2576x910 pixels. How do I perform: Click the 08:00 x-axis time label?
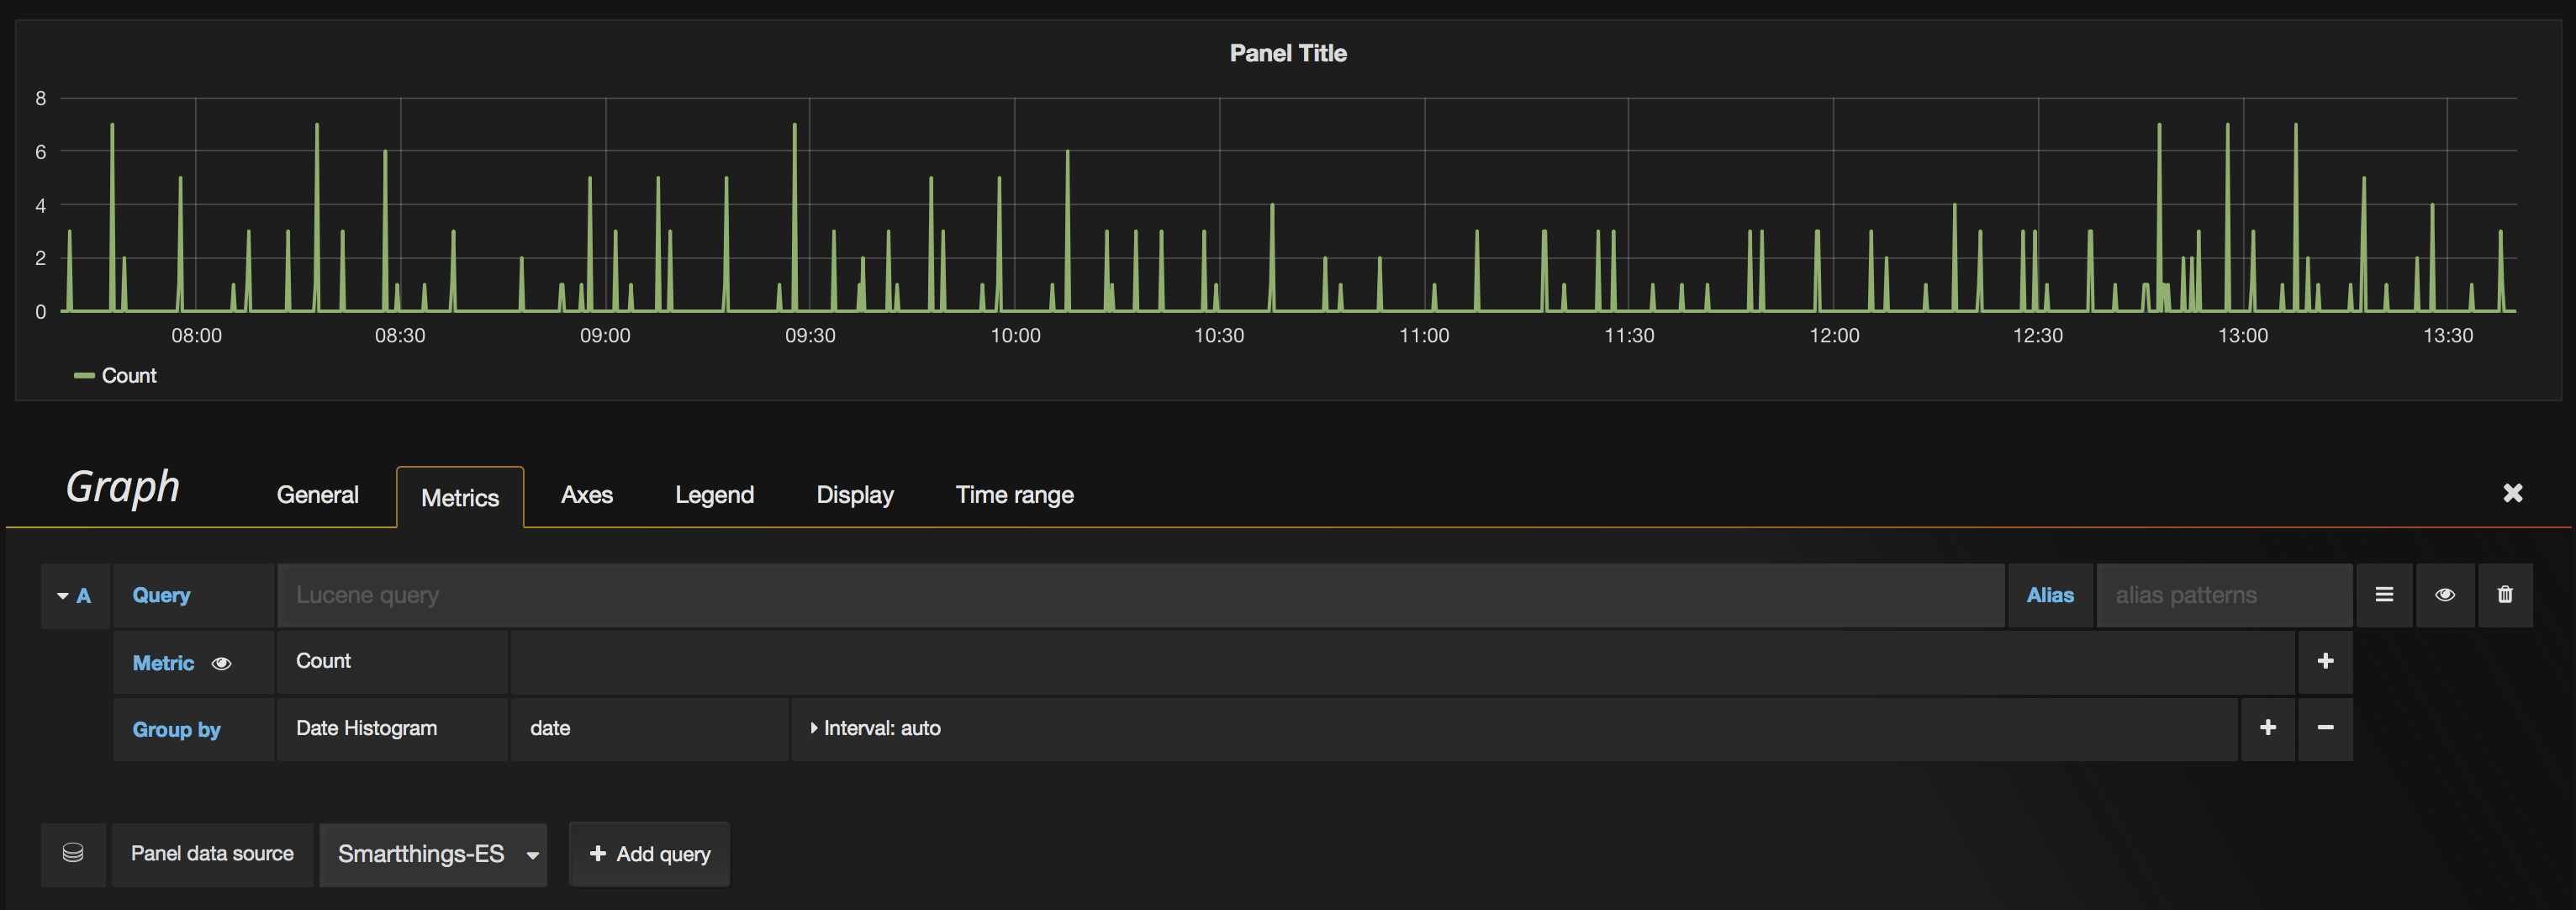(x=196, y=336)
